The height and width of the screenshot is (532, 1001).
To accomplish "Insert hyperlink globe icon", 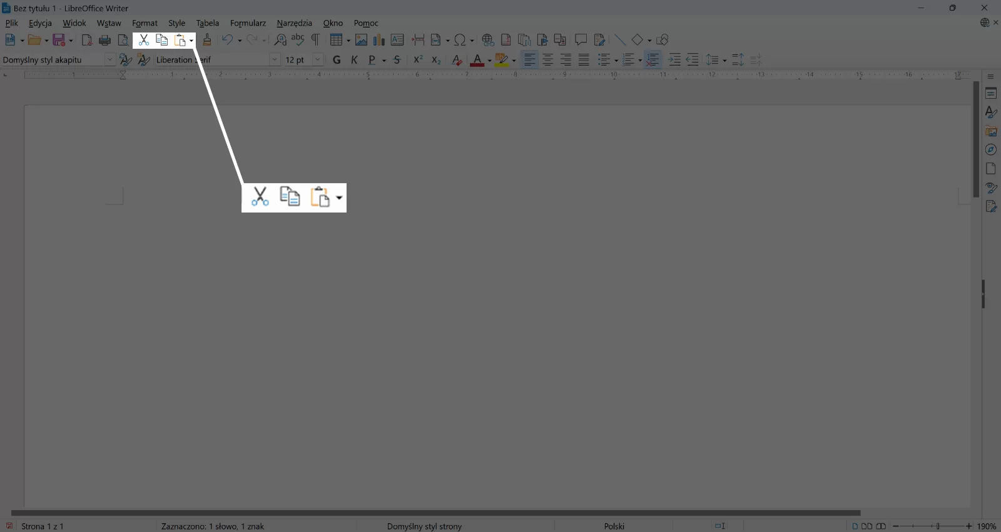I will (488, 40).
